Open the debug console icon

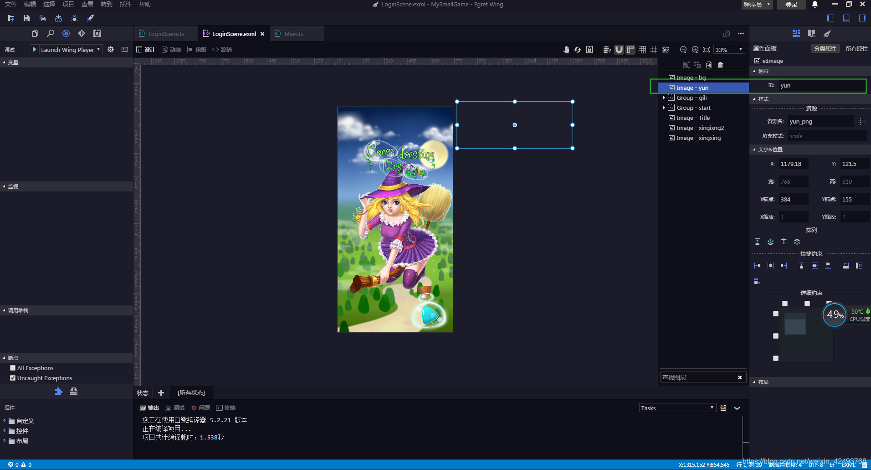click(125, 49)
